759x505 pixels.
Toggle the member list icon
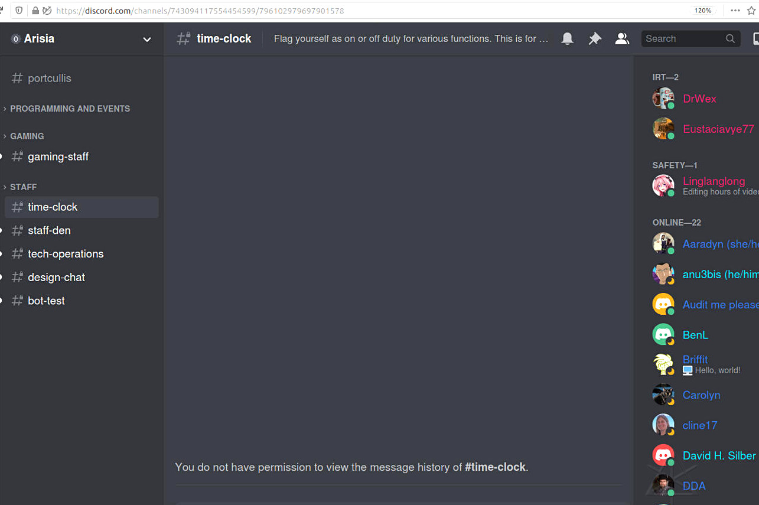click(622, 39)
